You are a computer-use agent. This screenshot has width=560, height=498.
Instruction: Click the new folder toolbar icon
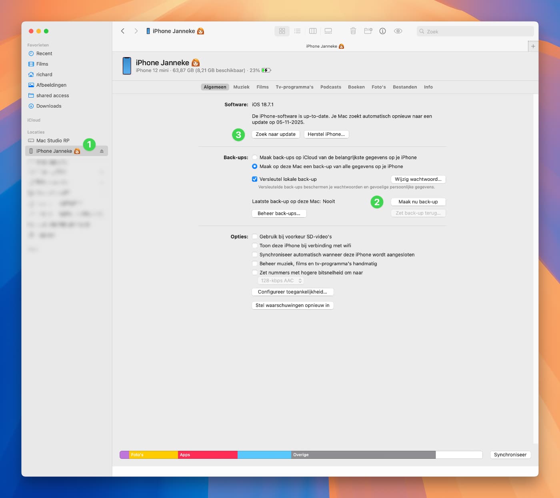tap(368, 31)
